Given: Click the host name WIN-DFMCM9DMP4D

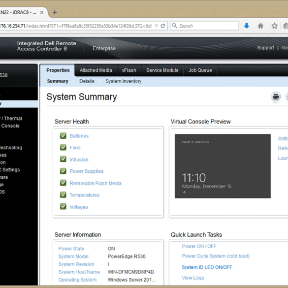Looking at the screenshot, I should (x=131, y=272).
